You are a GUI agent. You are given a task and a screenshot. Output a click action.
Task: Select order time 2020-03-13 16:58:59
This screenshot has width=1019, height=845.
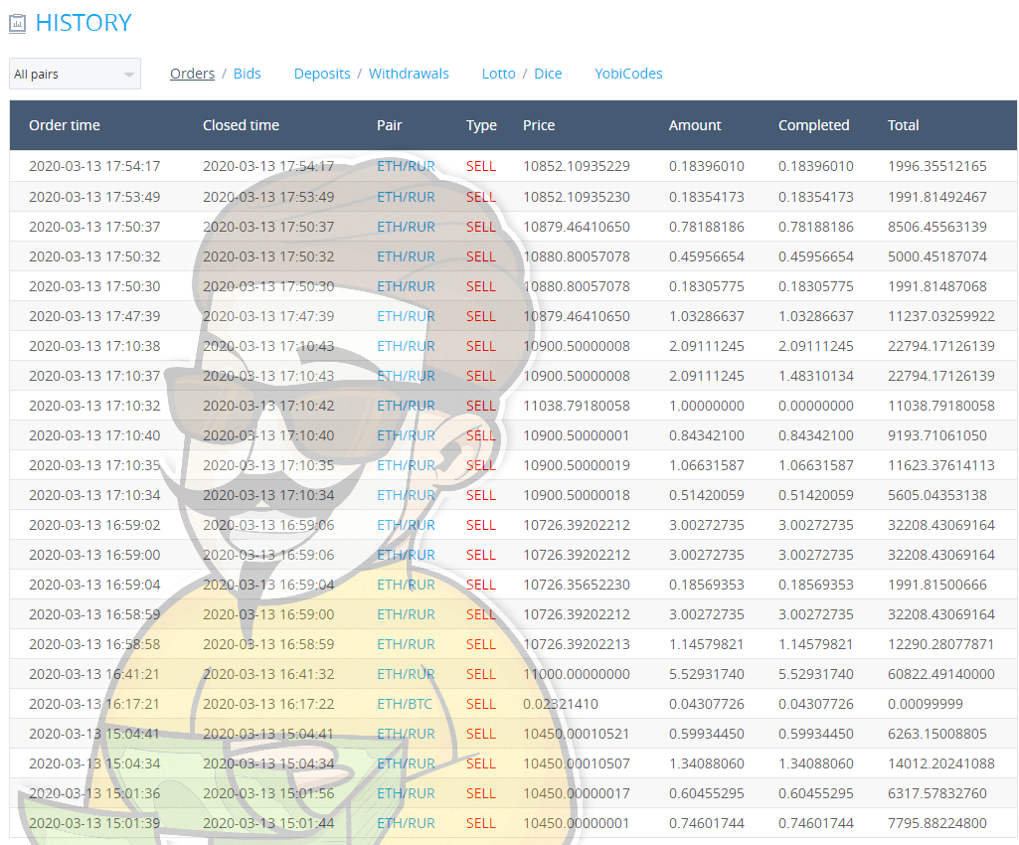point(94,615)
